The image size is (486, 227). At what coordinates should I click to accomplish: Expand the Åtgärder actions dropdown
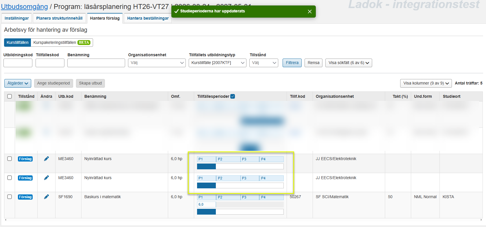point(18,83)
